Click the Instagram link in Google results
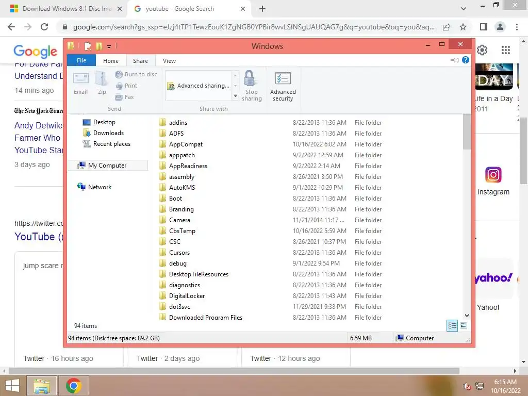 click(493, 181)
